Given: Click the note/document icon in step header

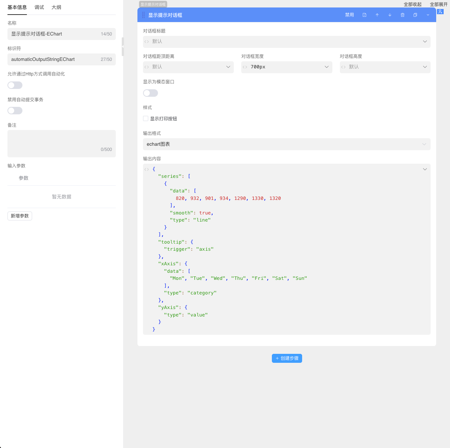Looking at the screenshot, I should (x=364, y=15).
